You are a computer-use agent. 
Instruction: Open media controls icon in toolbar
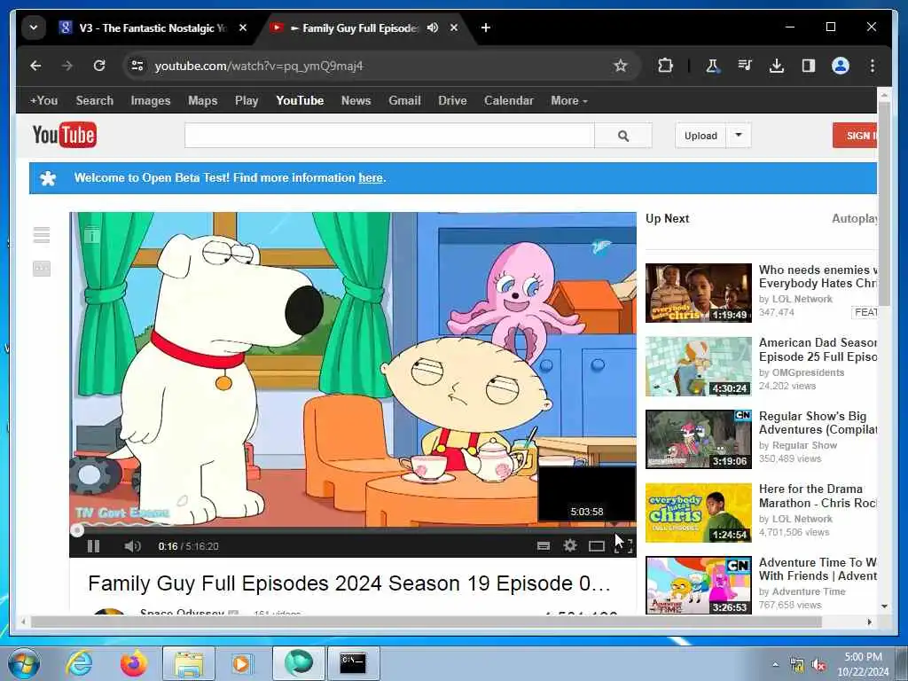coord(745,66)
